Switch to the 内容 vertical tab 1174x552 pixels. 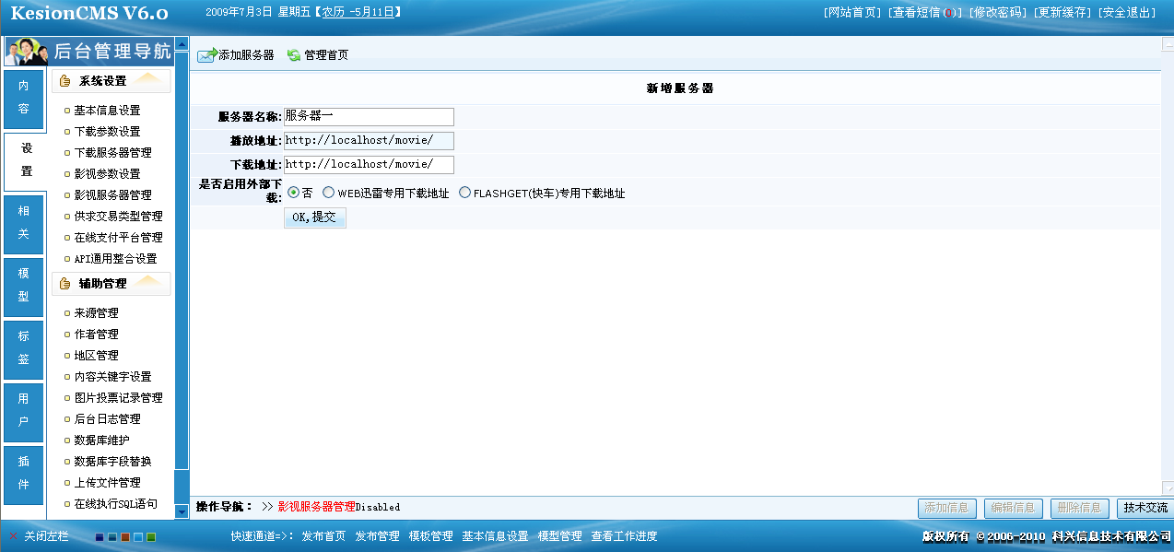coord(24,98)
